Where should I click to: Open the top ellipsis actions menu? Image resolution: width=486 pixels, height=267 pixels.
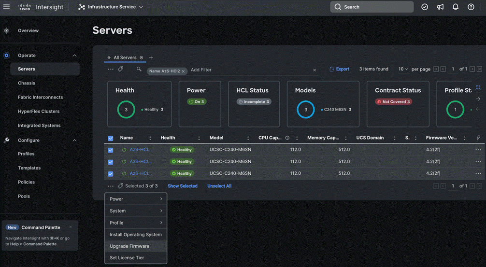point(111,70)
